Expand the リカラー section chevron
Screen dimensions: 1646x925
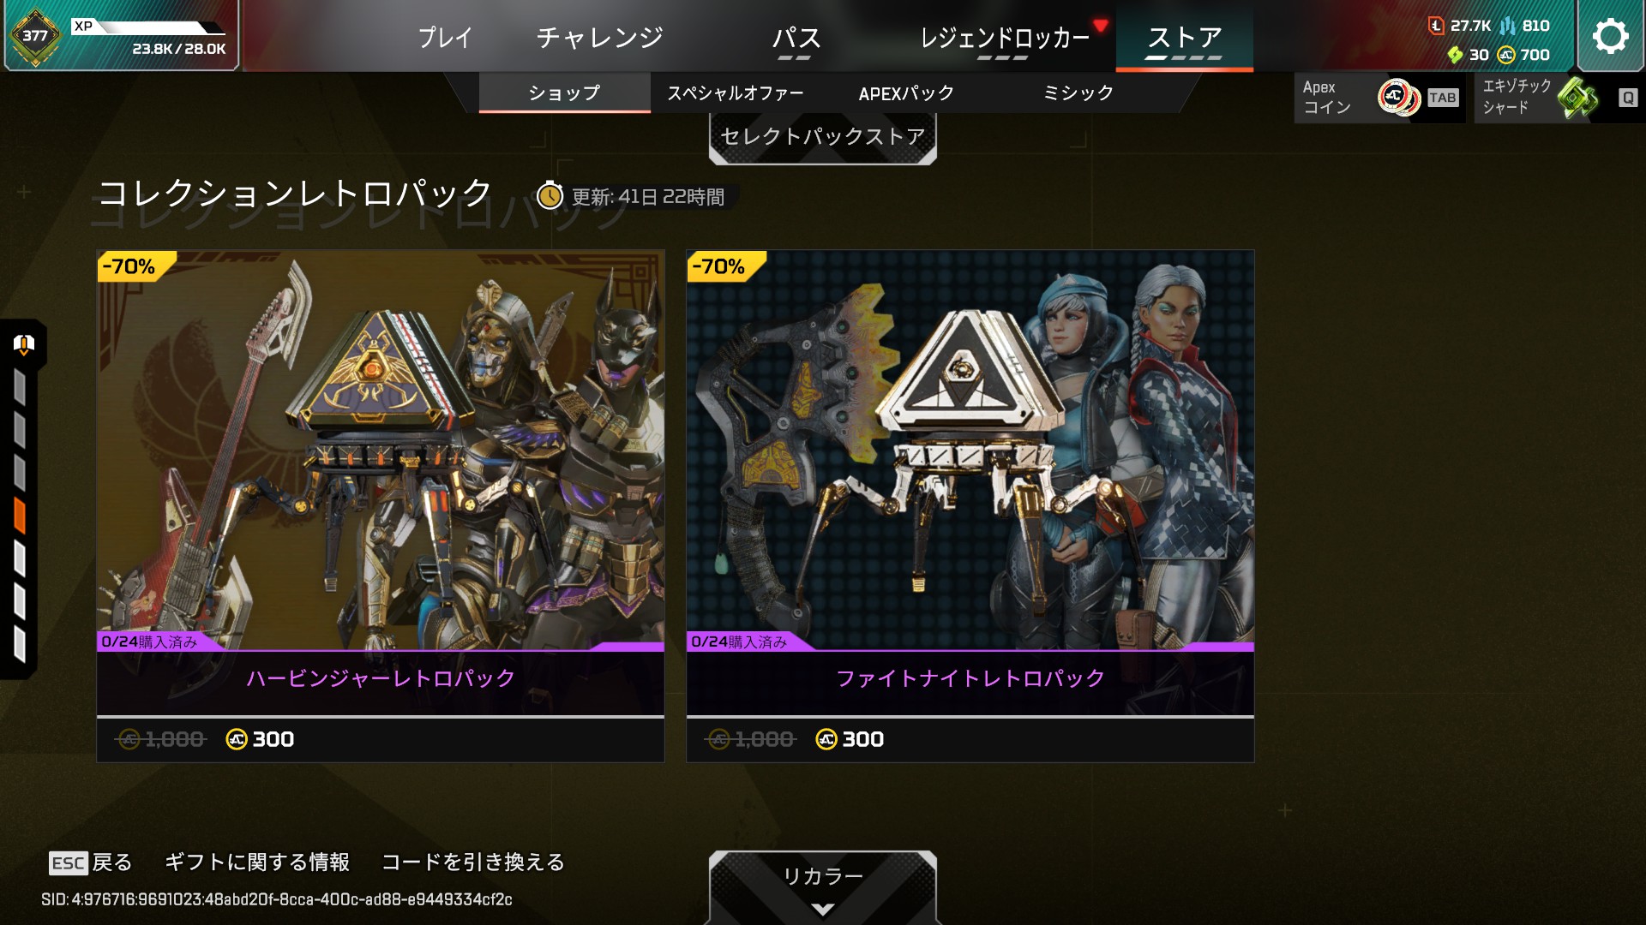pos(822,910)
